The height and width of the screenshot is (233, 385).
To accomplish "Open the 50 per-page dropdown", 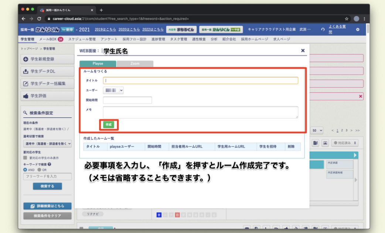I will (x=317, y=131).
